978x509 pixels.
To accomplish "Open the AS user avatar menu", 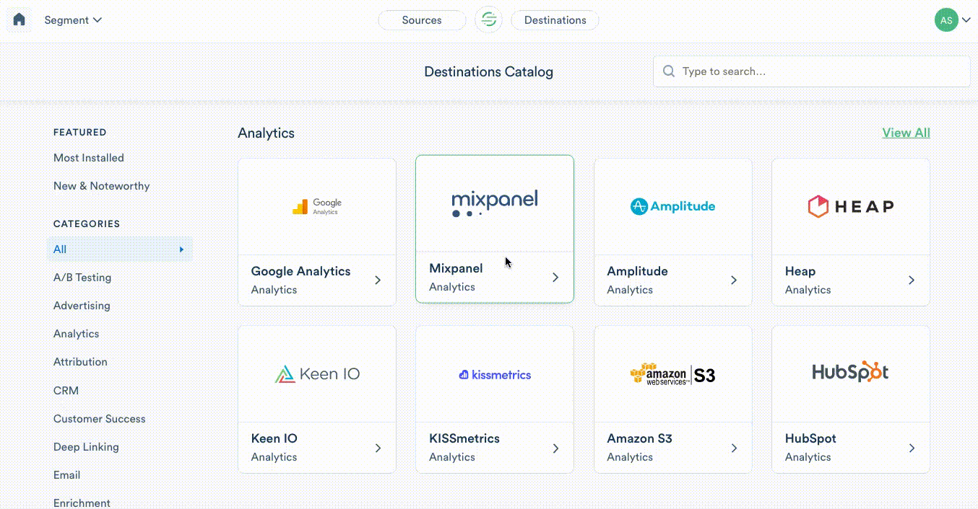I will (946, 20).
